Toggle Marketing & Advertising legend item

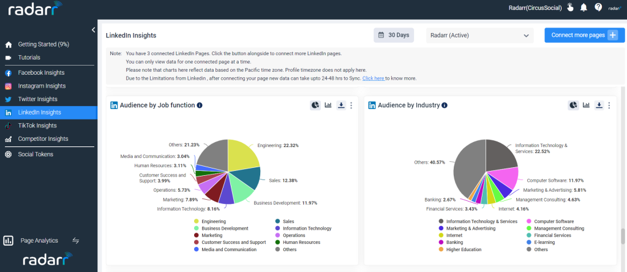point(467,229)
